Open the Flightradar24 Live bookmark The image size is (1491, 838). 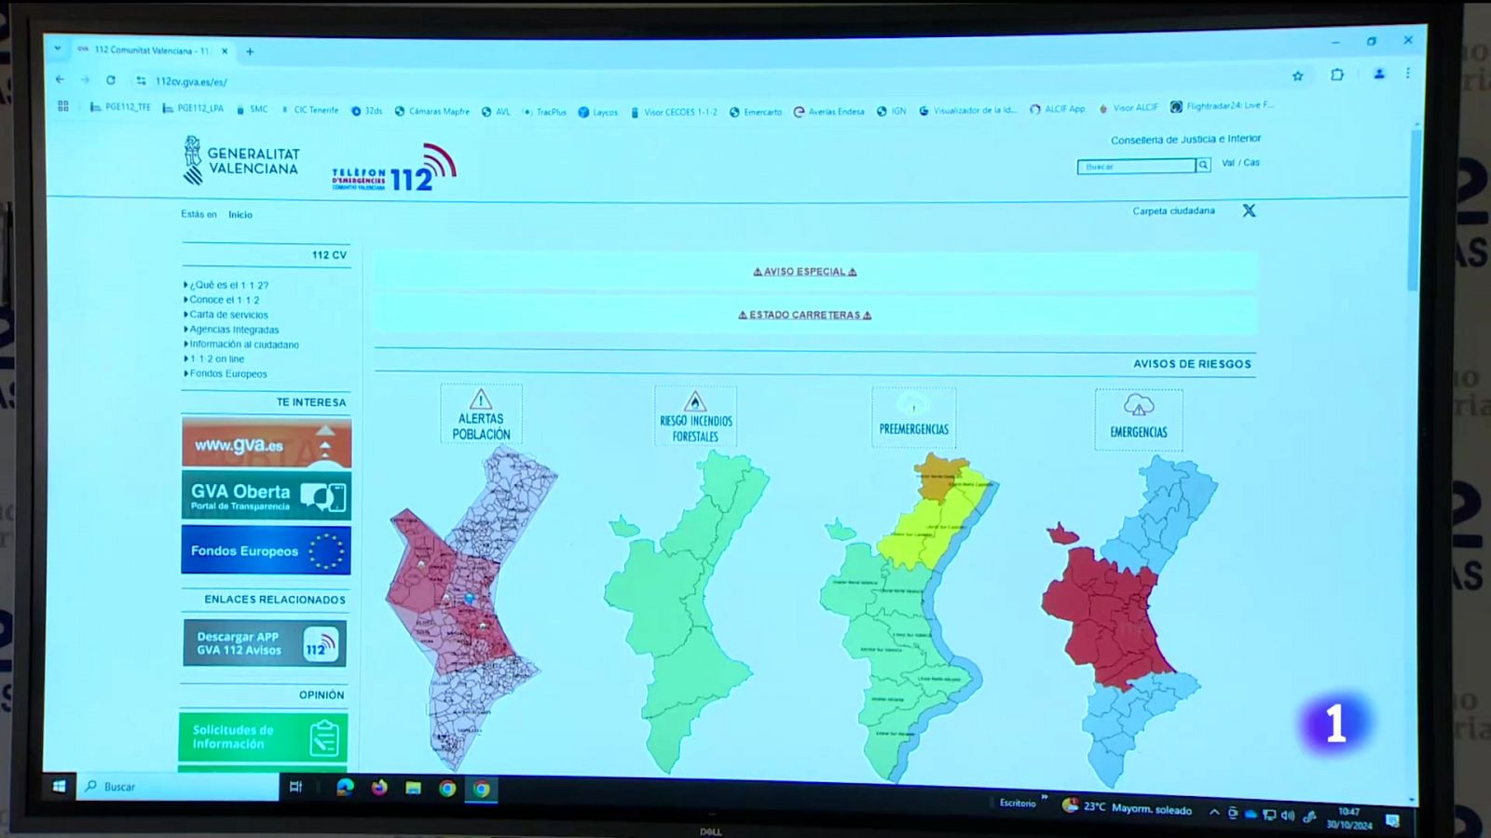tap(1221, 107)
